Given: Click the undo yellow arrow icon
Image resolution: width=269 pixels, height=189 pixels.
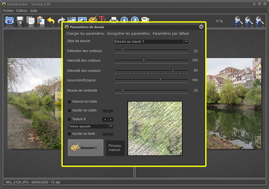Looking at the screenshot, I should [x=51, y=21].
